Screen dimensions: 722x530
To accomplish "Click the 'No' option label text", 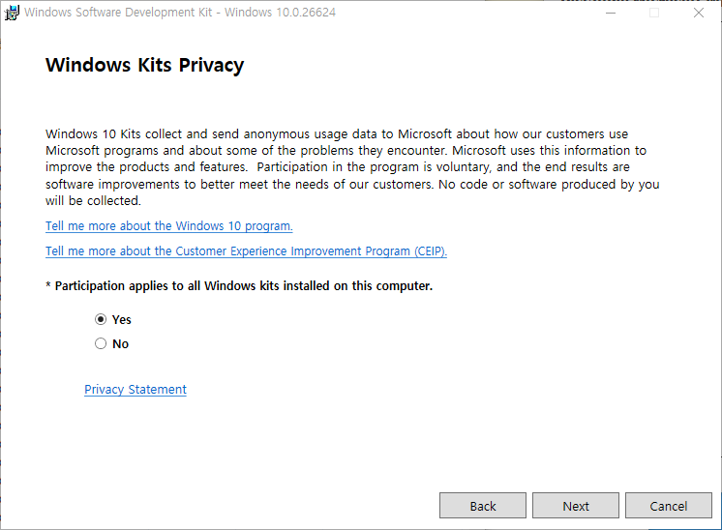I will tap(120, 343).
